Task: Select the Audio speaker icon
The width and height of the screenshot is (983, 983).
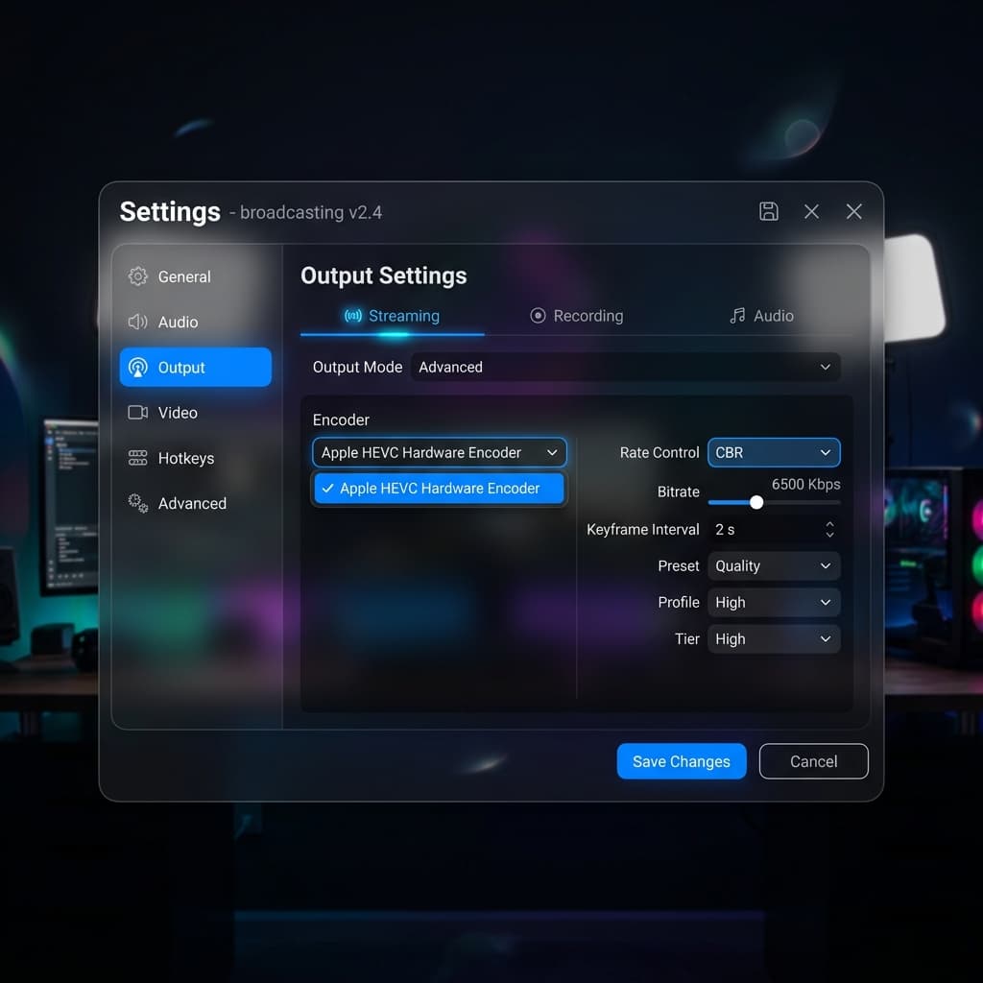Action: pyautogui.click(x=135, y=322)
